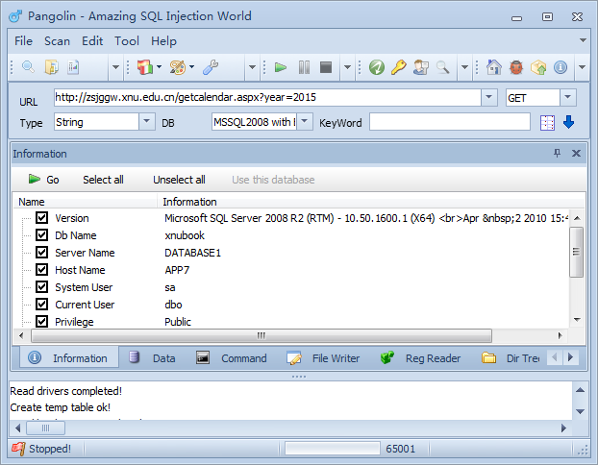Stop the scan with stop icon
Image resolution: width=598 pixels, height=465 pixels.
[x=326, y=68]
